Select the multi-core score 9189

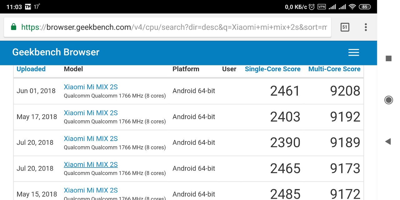click(345, 142)
